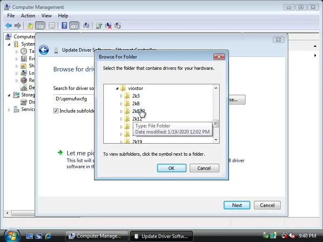Open Help via blue question mark icon
This screenshot has height=242, width=323.
point(65,25)
